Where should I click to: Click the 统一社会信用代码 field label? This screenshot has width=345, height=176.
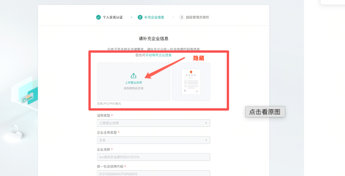110,166
